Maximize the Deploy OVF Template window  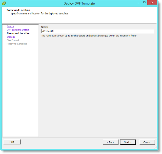click(x=144, y=3)
